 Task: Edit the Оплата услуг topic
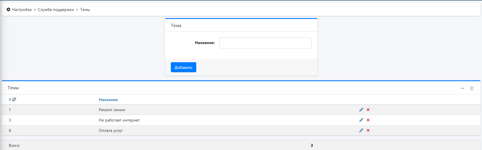[x=361, y=130]
